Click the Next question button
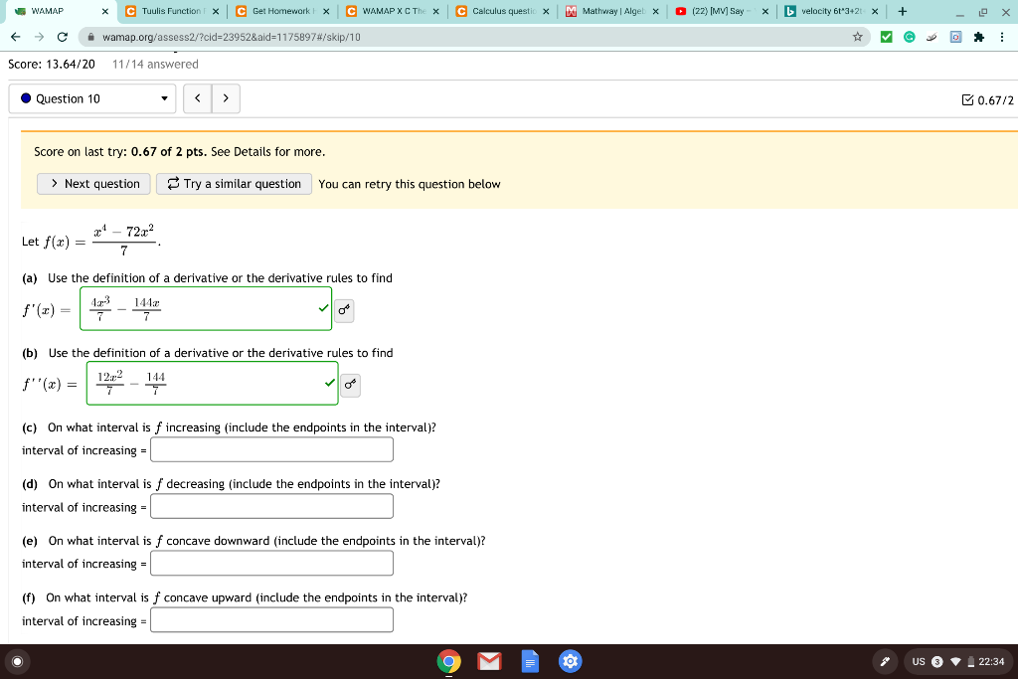Image resolution: width=1018 pixels, height=679 pixels. (x=92, y=184)
